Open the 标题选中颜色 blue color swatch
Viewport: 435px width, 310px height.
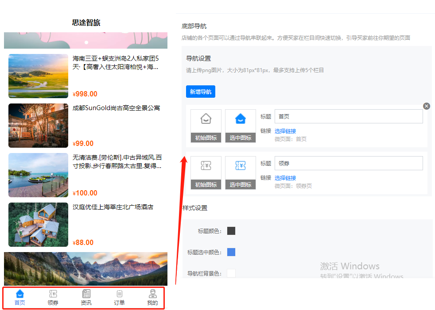[231, 252]
